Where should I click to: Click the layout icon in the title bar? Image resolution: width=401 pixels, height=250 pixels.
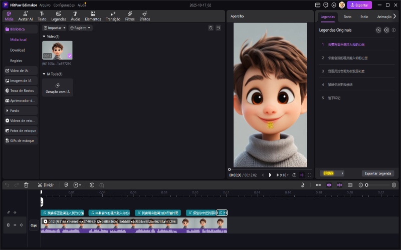click(318, 5)
